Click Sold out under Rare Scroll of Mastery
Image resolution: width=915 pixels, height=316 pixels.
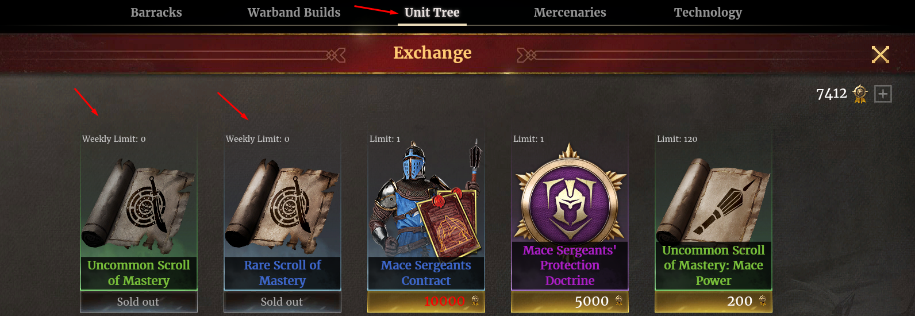coord(282,302)
